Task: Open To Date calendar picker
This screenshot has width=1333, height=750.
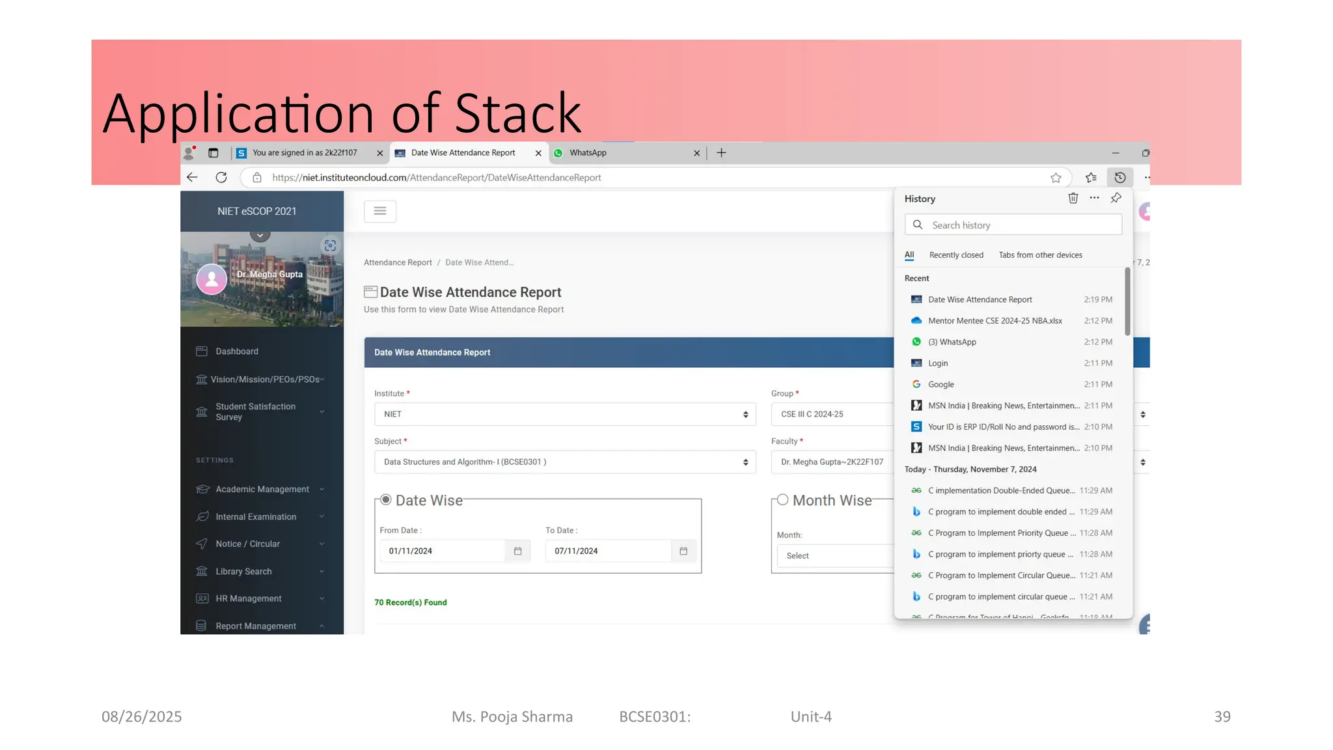Action: tap(683, 551)
